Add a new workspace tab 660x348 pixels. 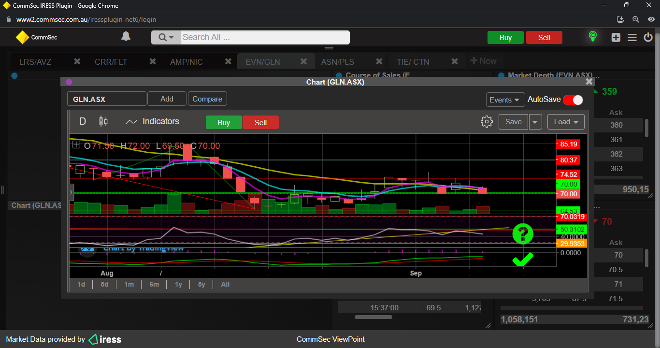click(x=484, y=61)
